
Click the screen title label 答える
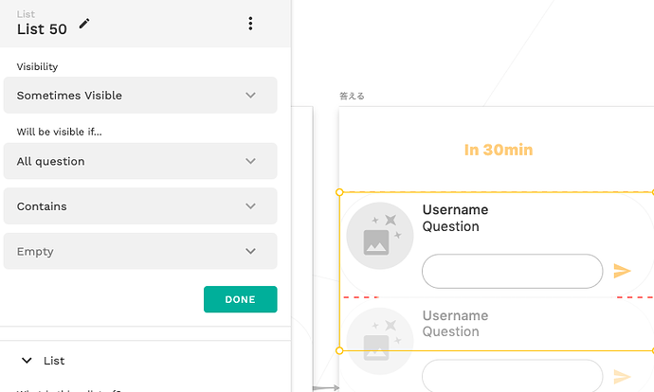tap(352, 97)
